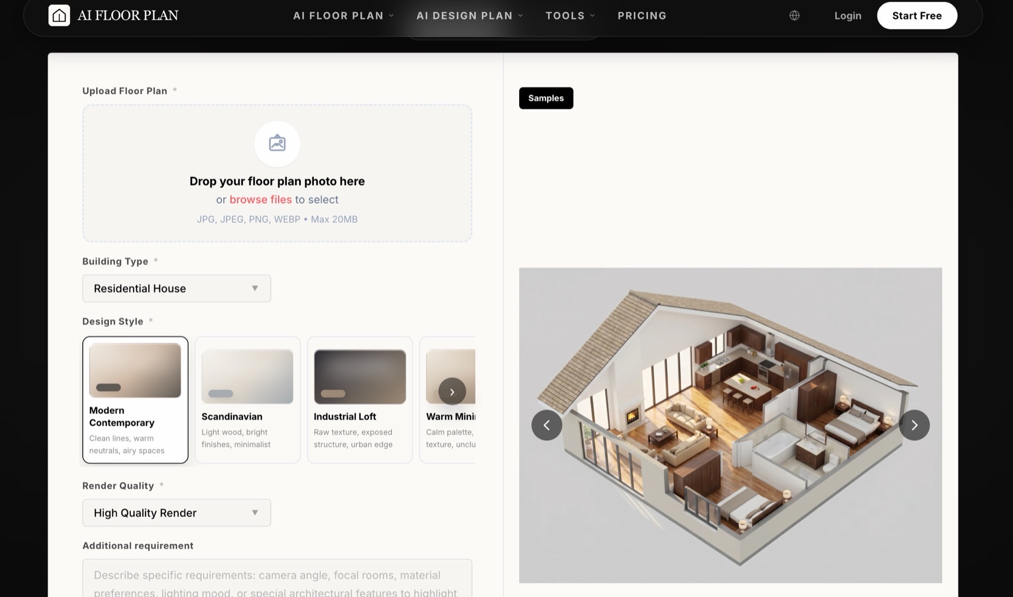Image resolution: width=1013 pixels, height=597 pixels.
Task: Open the Tools nav menu
Action: click(x=570, y=16)
